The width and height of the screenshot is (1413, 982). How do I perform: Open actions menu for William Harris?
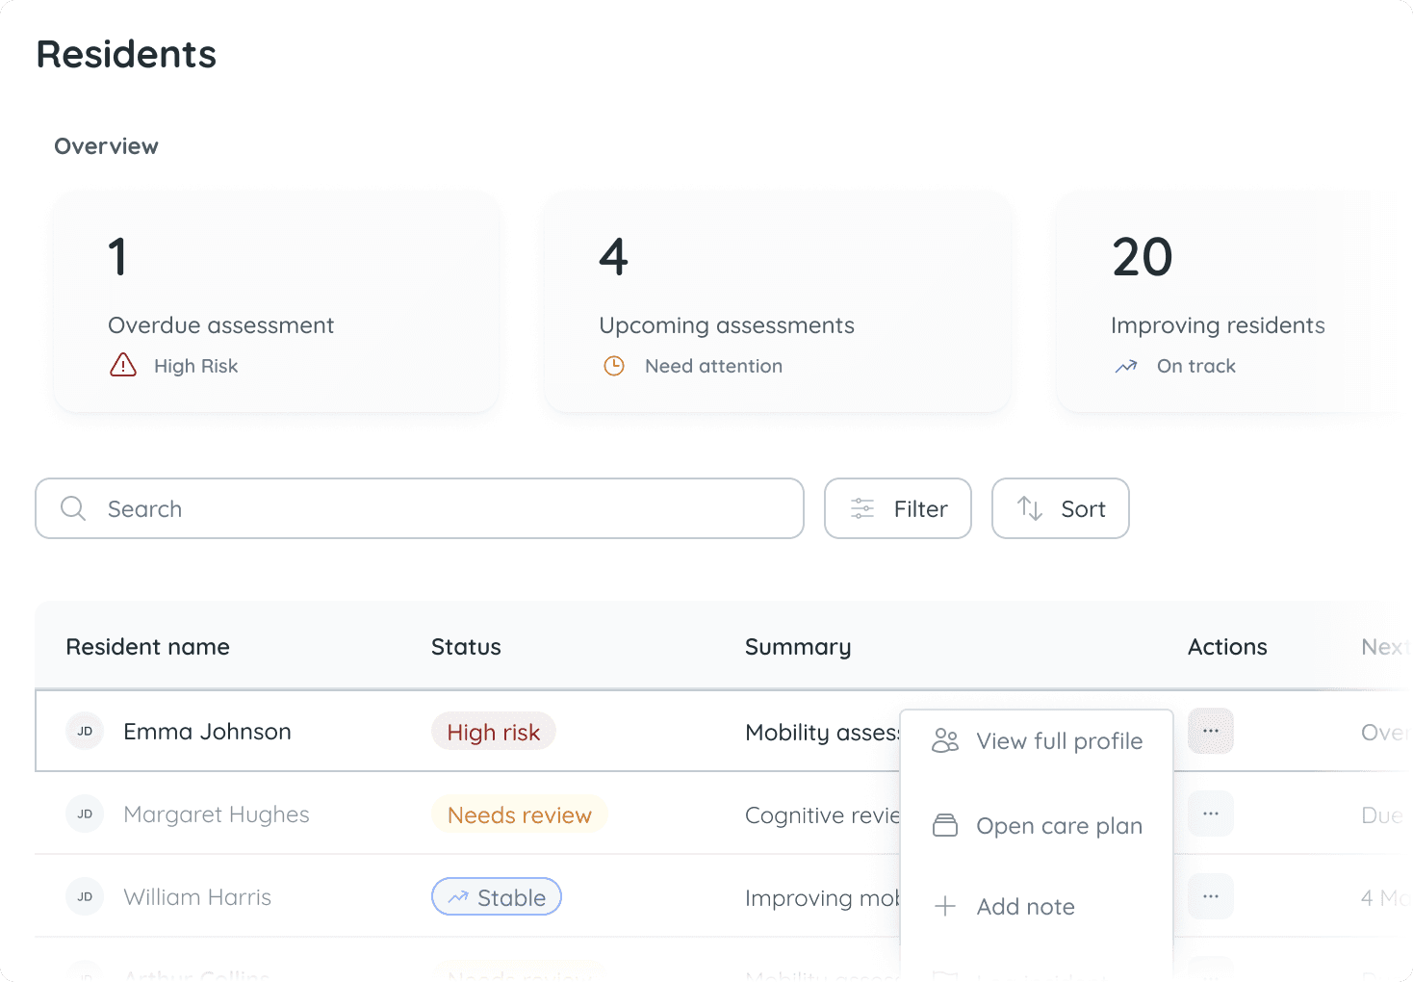(x=1210, y=897)
